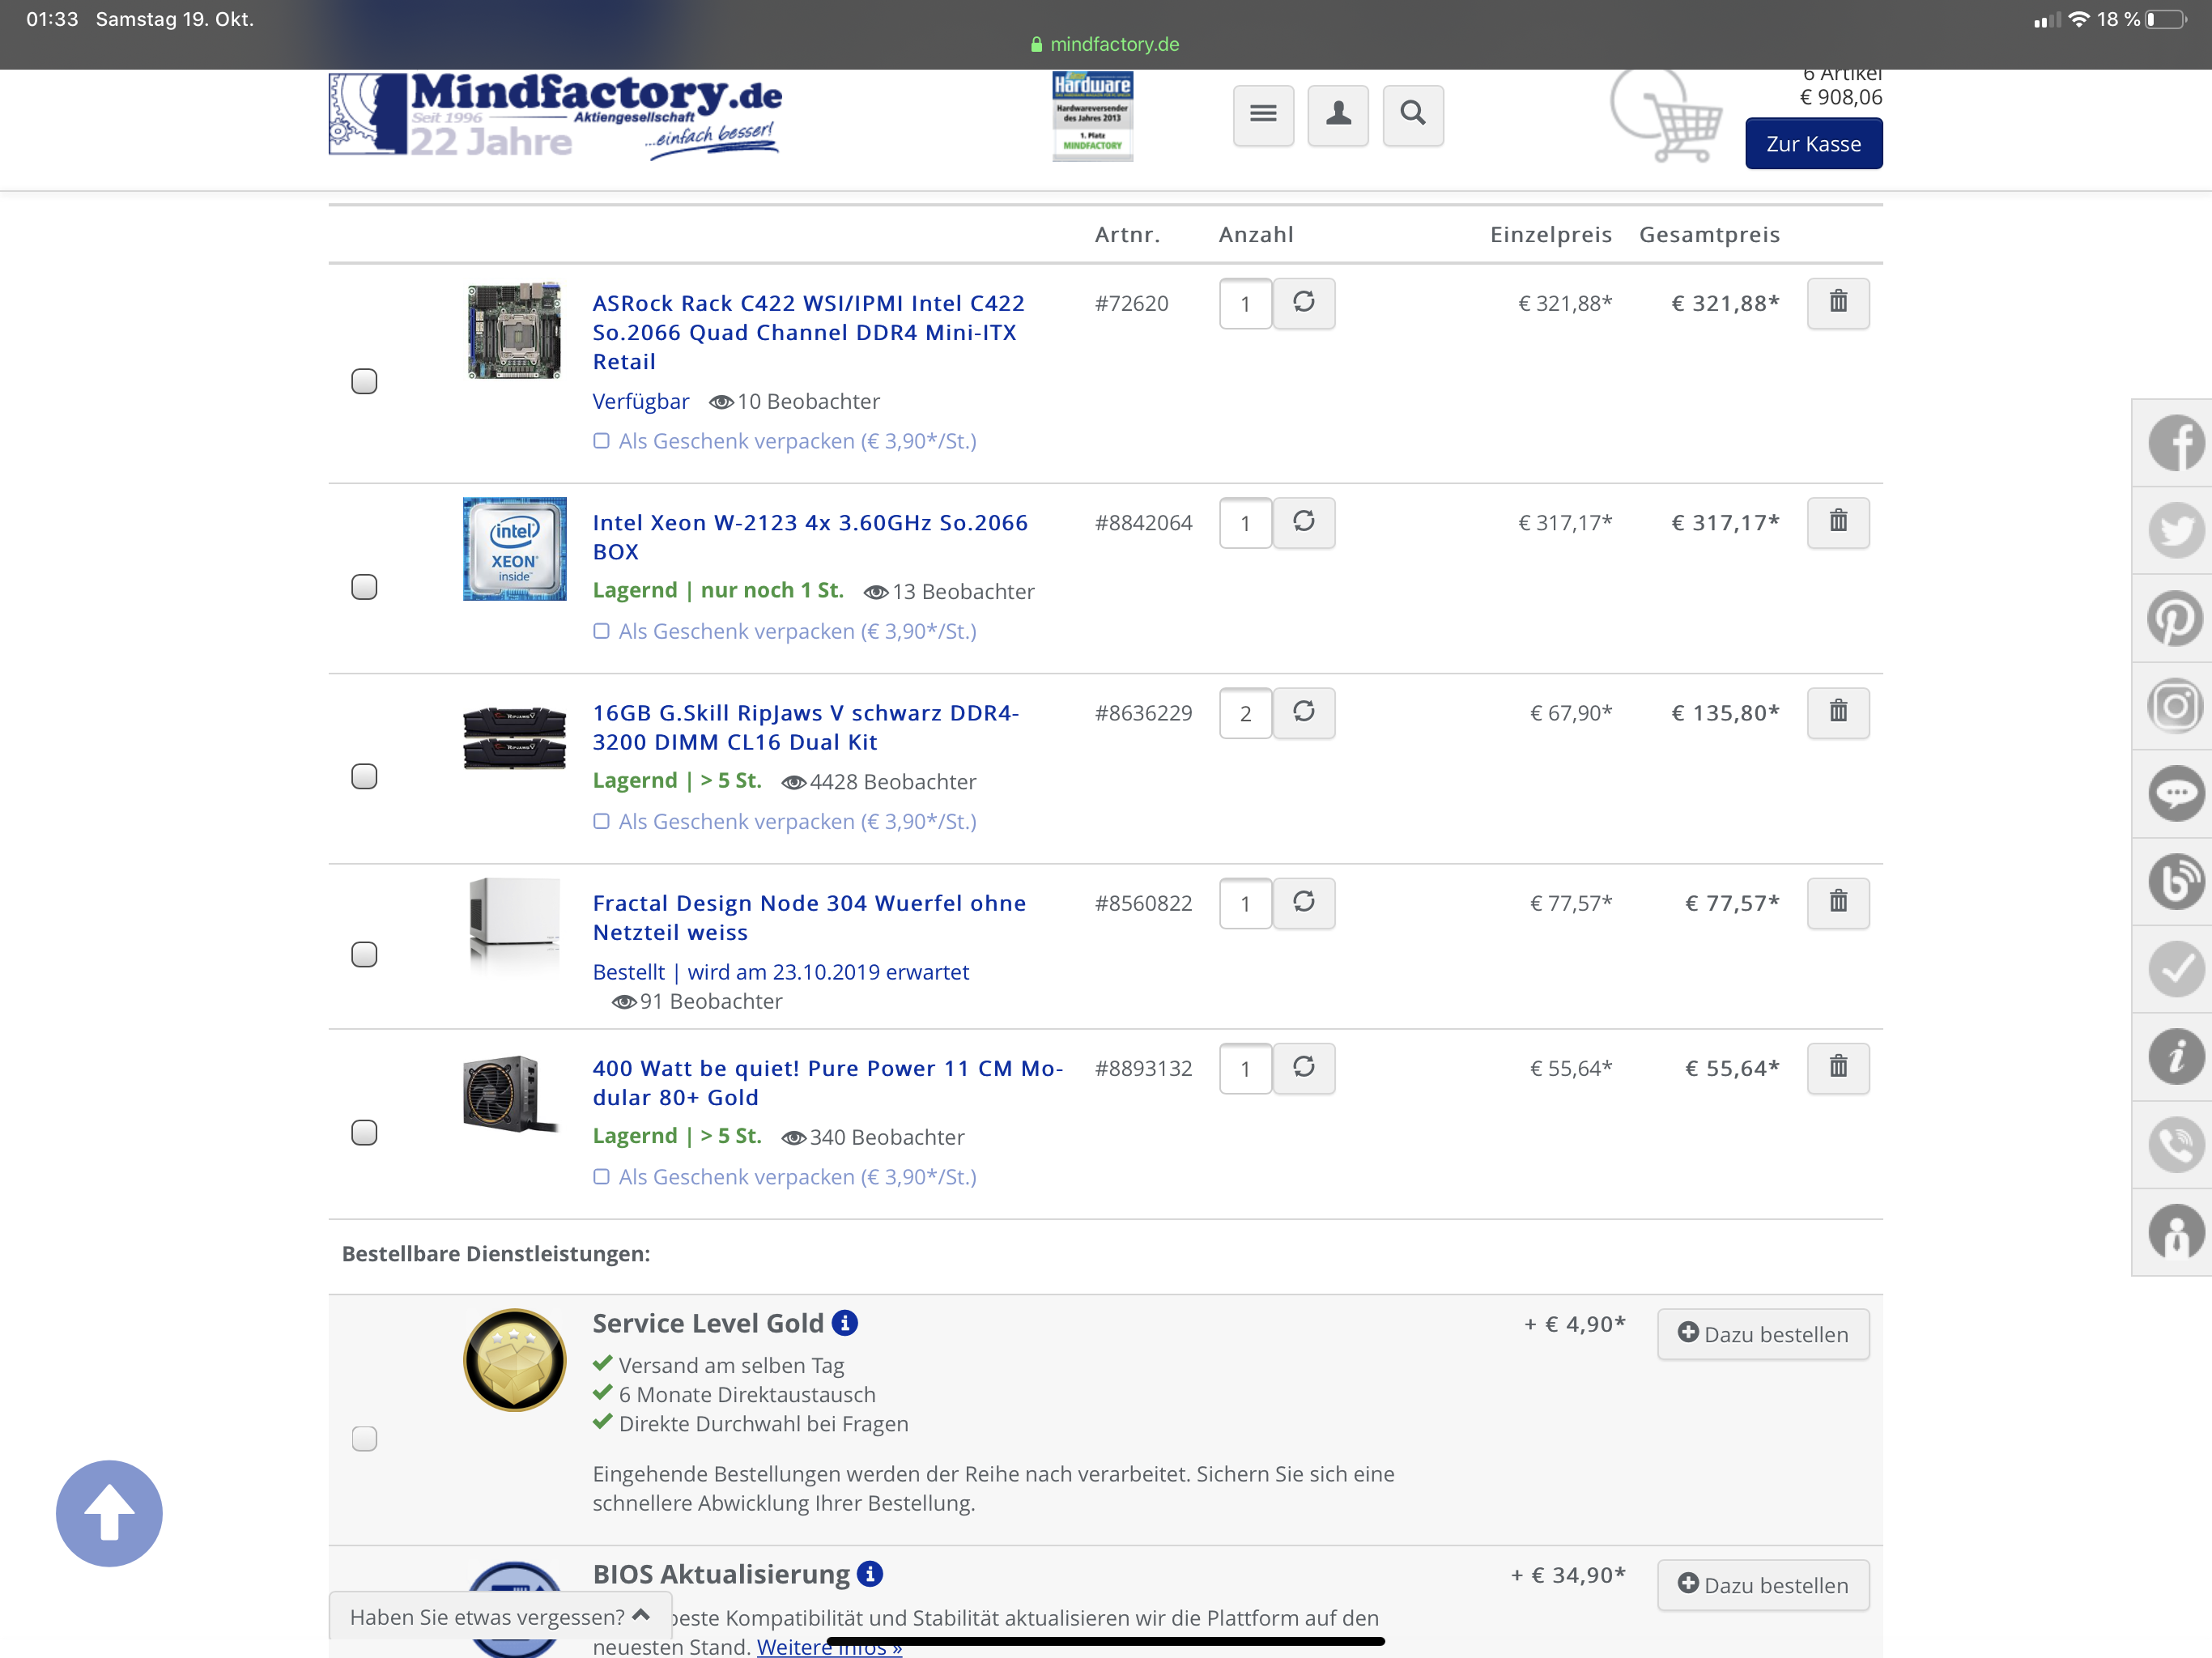Enable gift wrapping for the ASRock Rack board
Viewport: 2212px width, 1658px height.
pyautogui.click(x=601, y=441)
